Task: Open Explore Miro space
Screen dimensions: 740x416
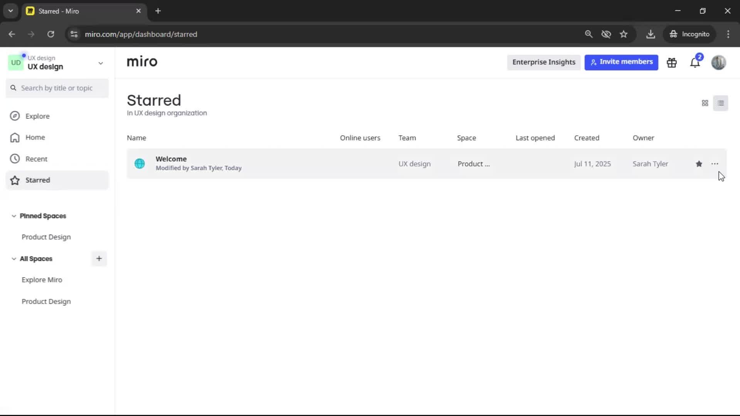Action: click(42, 280)
